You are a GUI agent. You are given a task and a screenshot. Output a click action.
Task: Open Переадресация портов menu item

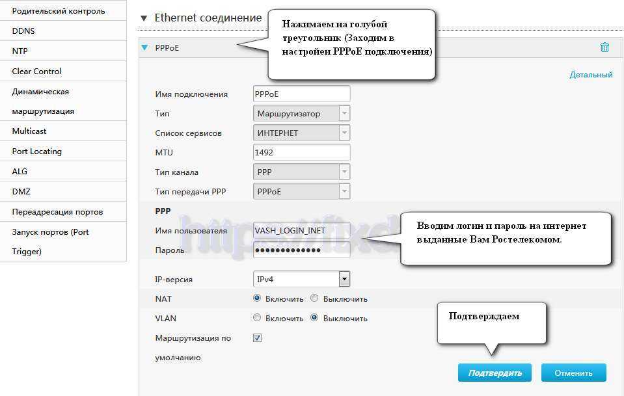click(x=57, y=212)
